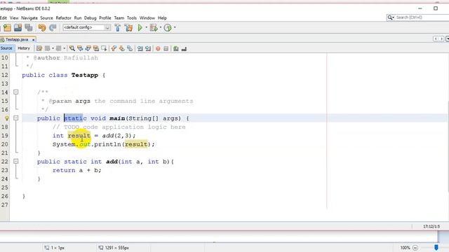449x252 pixels.
Task: Click the word 'result' on line 19
Action: click(x=79, y=136)
